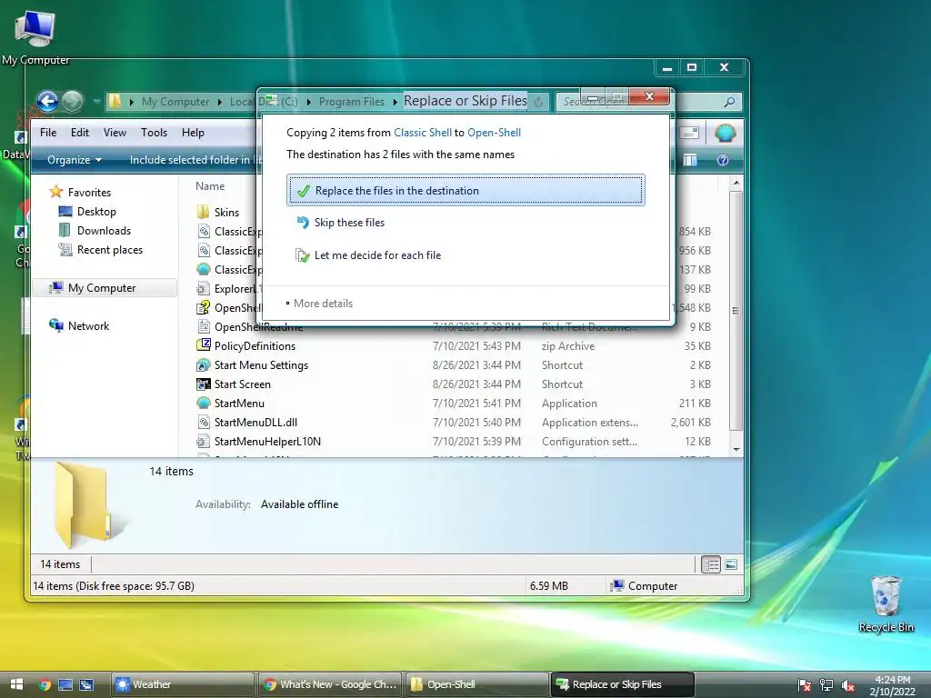This screenshot has height=698, width=931.
Task: Switch to What's New Google Chrome taskbar button
Action: click(330, 684)
